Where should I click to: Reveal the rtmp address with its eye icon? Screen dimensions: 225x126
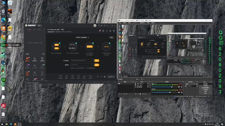coord(93,60)
